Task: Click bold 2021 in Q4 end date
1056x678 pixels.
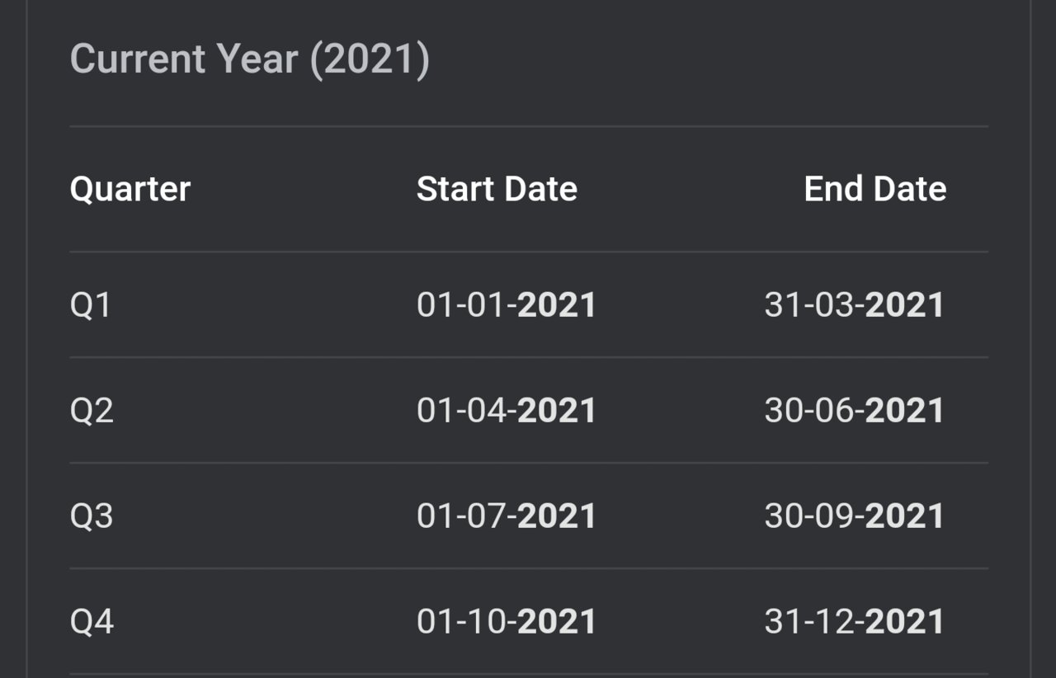Action: click(905, 622)
